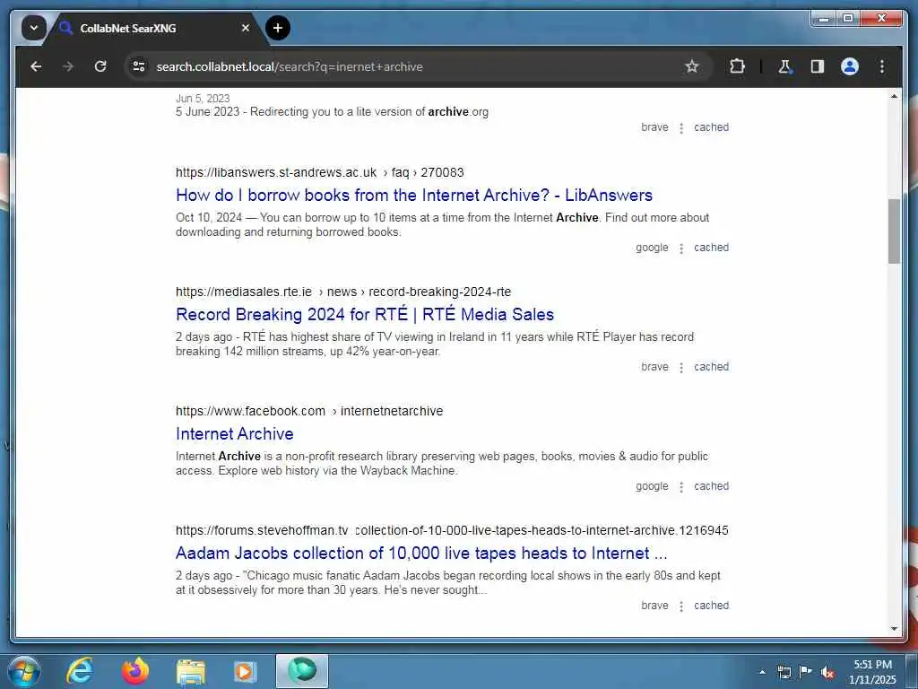Click the www.facebook.com URL text

(x=309, y=411)
